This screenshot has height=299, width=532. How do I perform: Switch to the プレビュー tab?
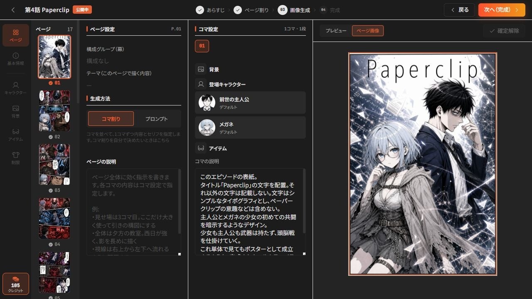point(336,31)
